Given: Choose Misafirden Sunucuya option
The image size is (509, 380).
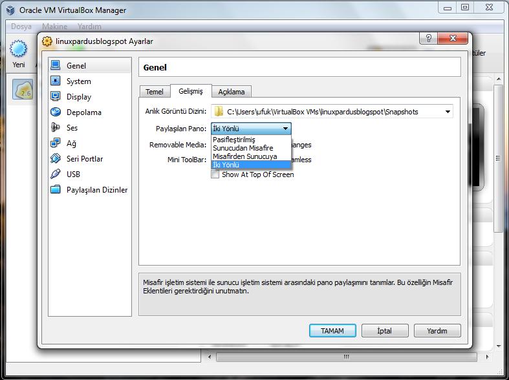Looking at the screenshot, I should 251,156.
